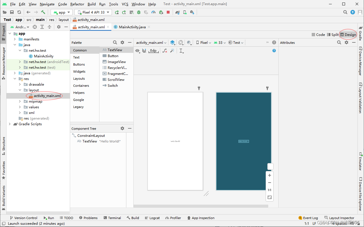364x227 pixels.
Task: Open the Pixel device preview dropdown
Action: 203,42
